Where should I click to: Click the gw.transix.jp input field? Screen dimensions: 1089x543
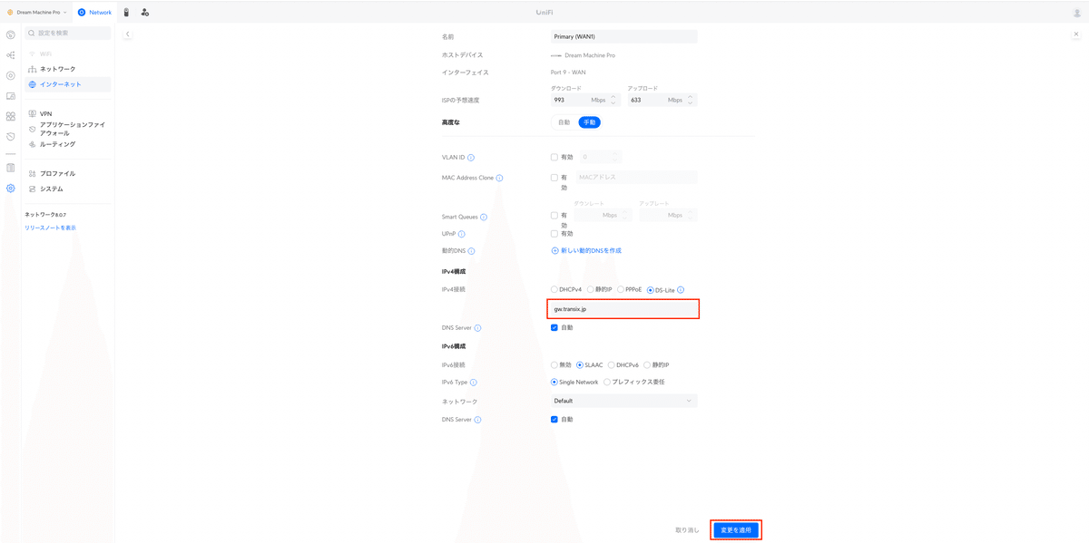623,308
